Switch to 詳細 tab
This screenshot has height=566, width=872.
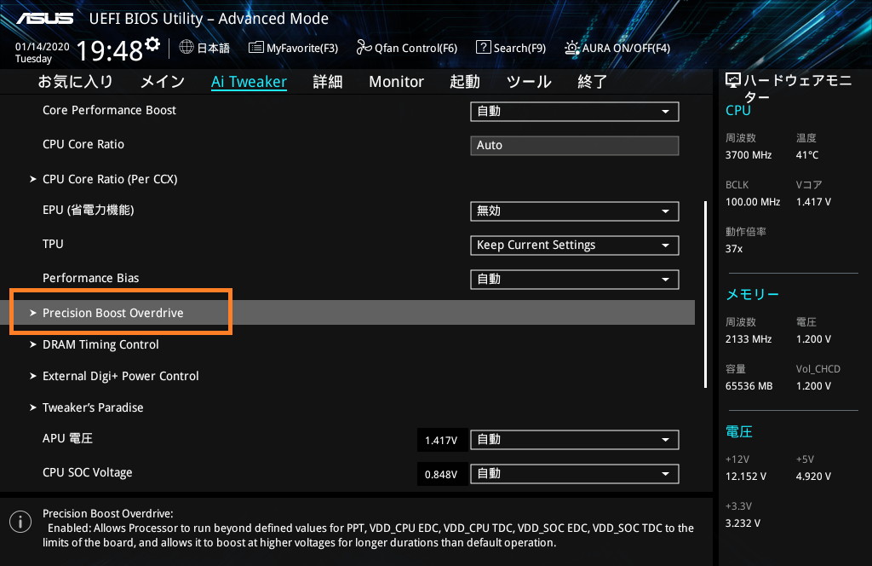pyautogui.click(x=328, y=82)
